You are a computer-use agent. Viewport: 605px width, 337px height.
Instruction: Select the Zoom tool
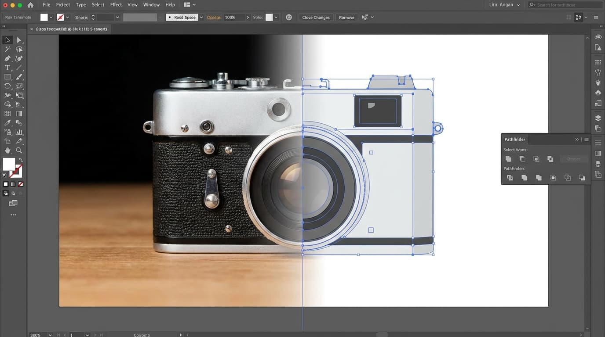tap(19, 149)
